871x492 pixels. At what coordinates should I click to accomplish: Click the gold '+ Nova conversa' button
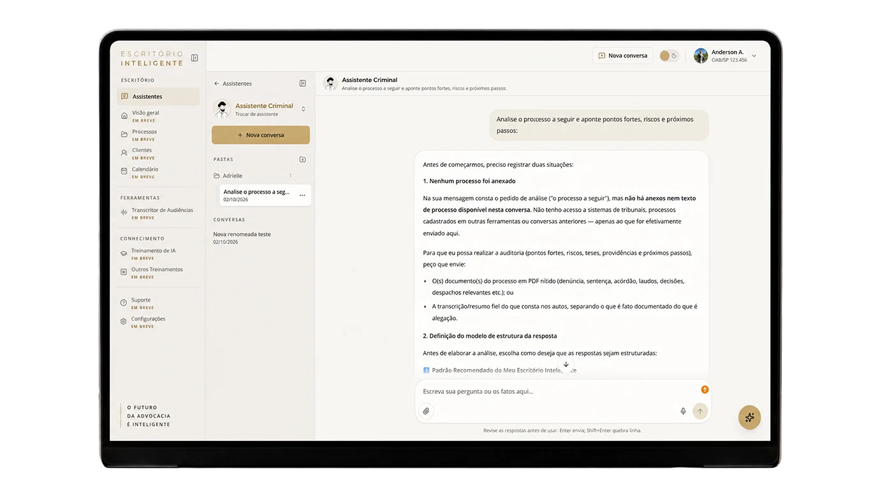[x=261, y=135]
